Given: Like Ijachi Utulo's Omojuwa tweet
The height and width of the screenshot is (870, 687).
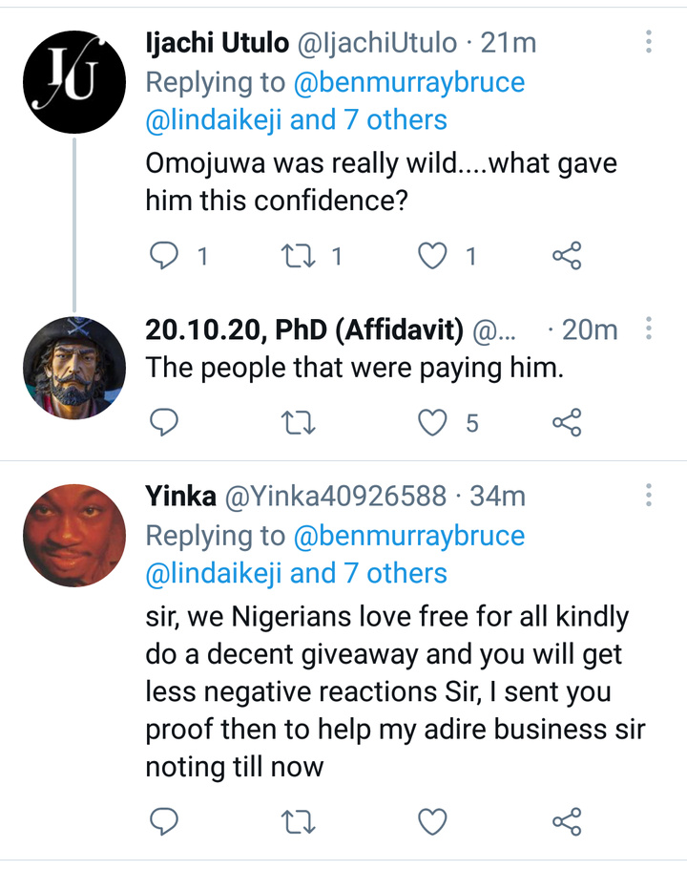Looking at the screenshot, I should (432, 256).
